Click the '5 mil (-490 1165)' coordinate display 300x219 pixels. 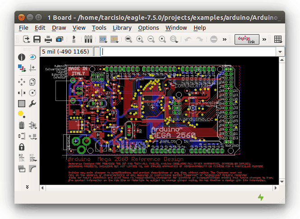coord(66,52)
